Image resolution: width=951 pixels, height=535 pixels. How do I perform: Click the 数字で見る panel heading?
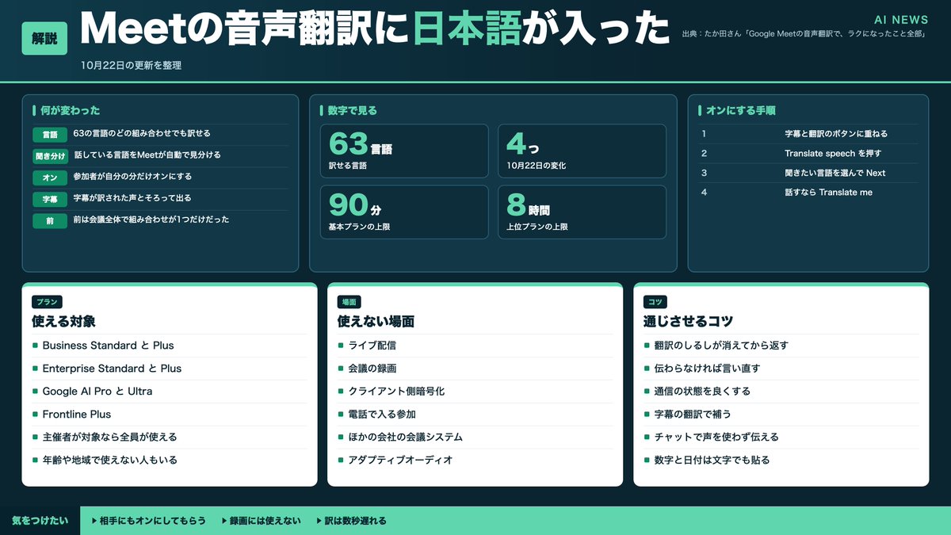352,111
